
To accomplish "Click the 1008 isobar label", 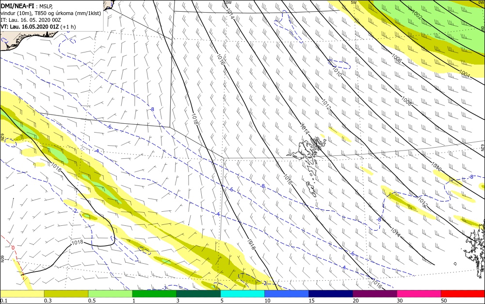I will coord(407,101).
